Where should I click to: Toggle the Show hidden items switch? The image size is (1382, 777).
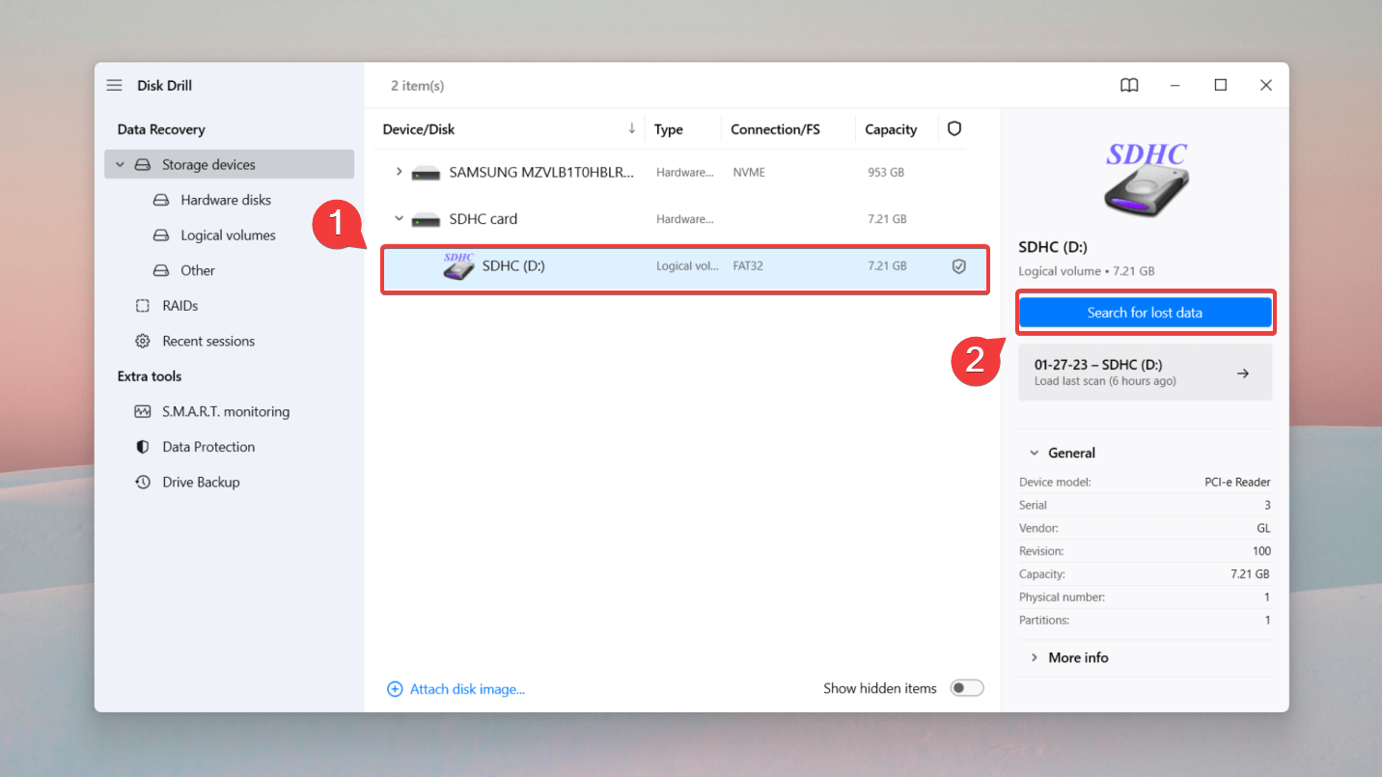[x=966, y=688]
